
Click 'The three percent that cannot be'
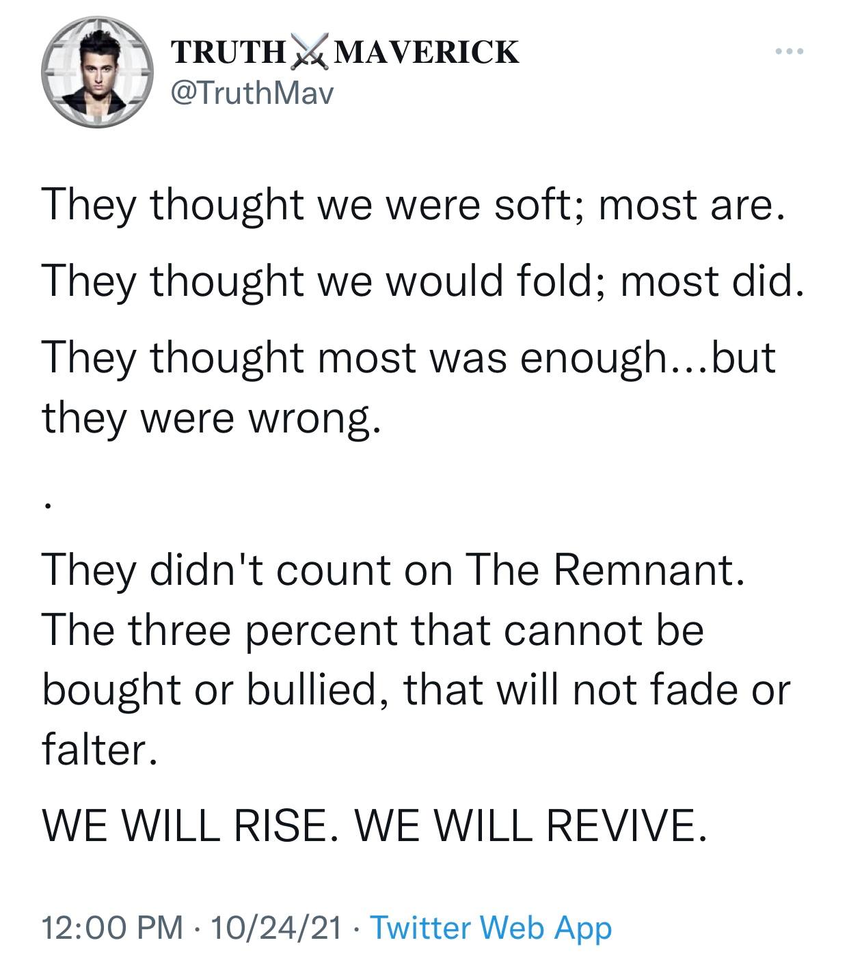click(373, 629)
